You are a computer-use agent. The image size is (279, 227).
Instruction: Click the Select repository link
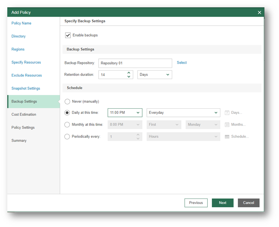[x=181, y=63]
